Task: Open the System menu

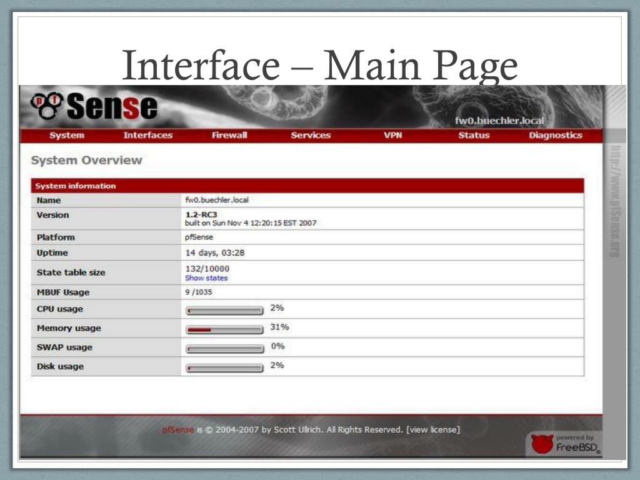Action: click(66, 135)
